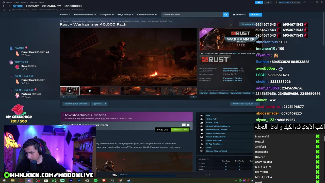Screen dimensions: 325x183
Task: Open WhatsApp from the taskbar
Action: click(54, 180)
